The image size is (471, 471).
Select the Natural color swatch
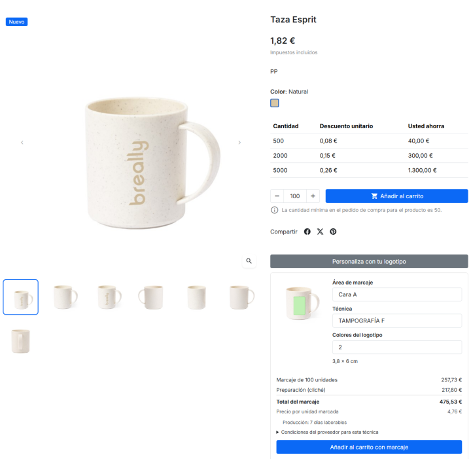point(275,103)
